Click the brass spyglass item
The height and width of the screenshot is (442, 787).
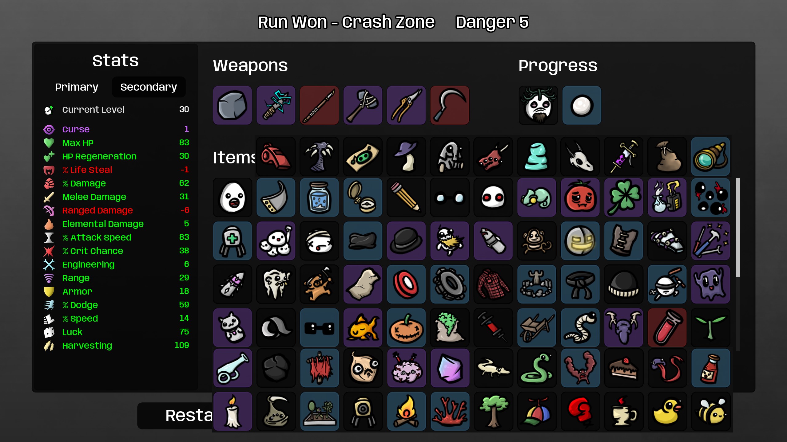point(710,157)
